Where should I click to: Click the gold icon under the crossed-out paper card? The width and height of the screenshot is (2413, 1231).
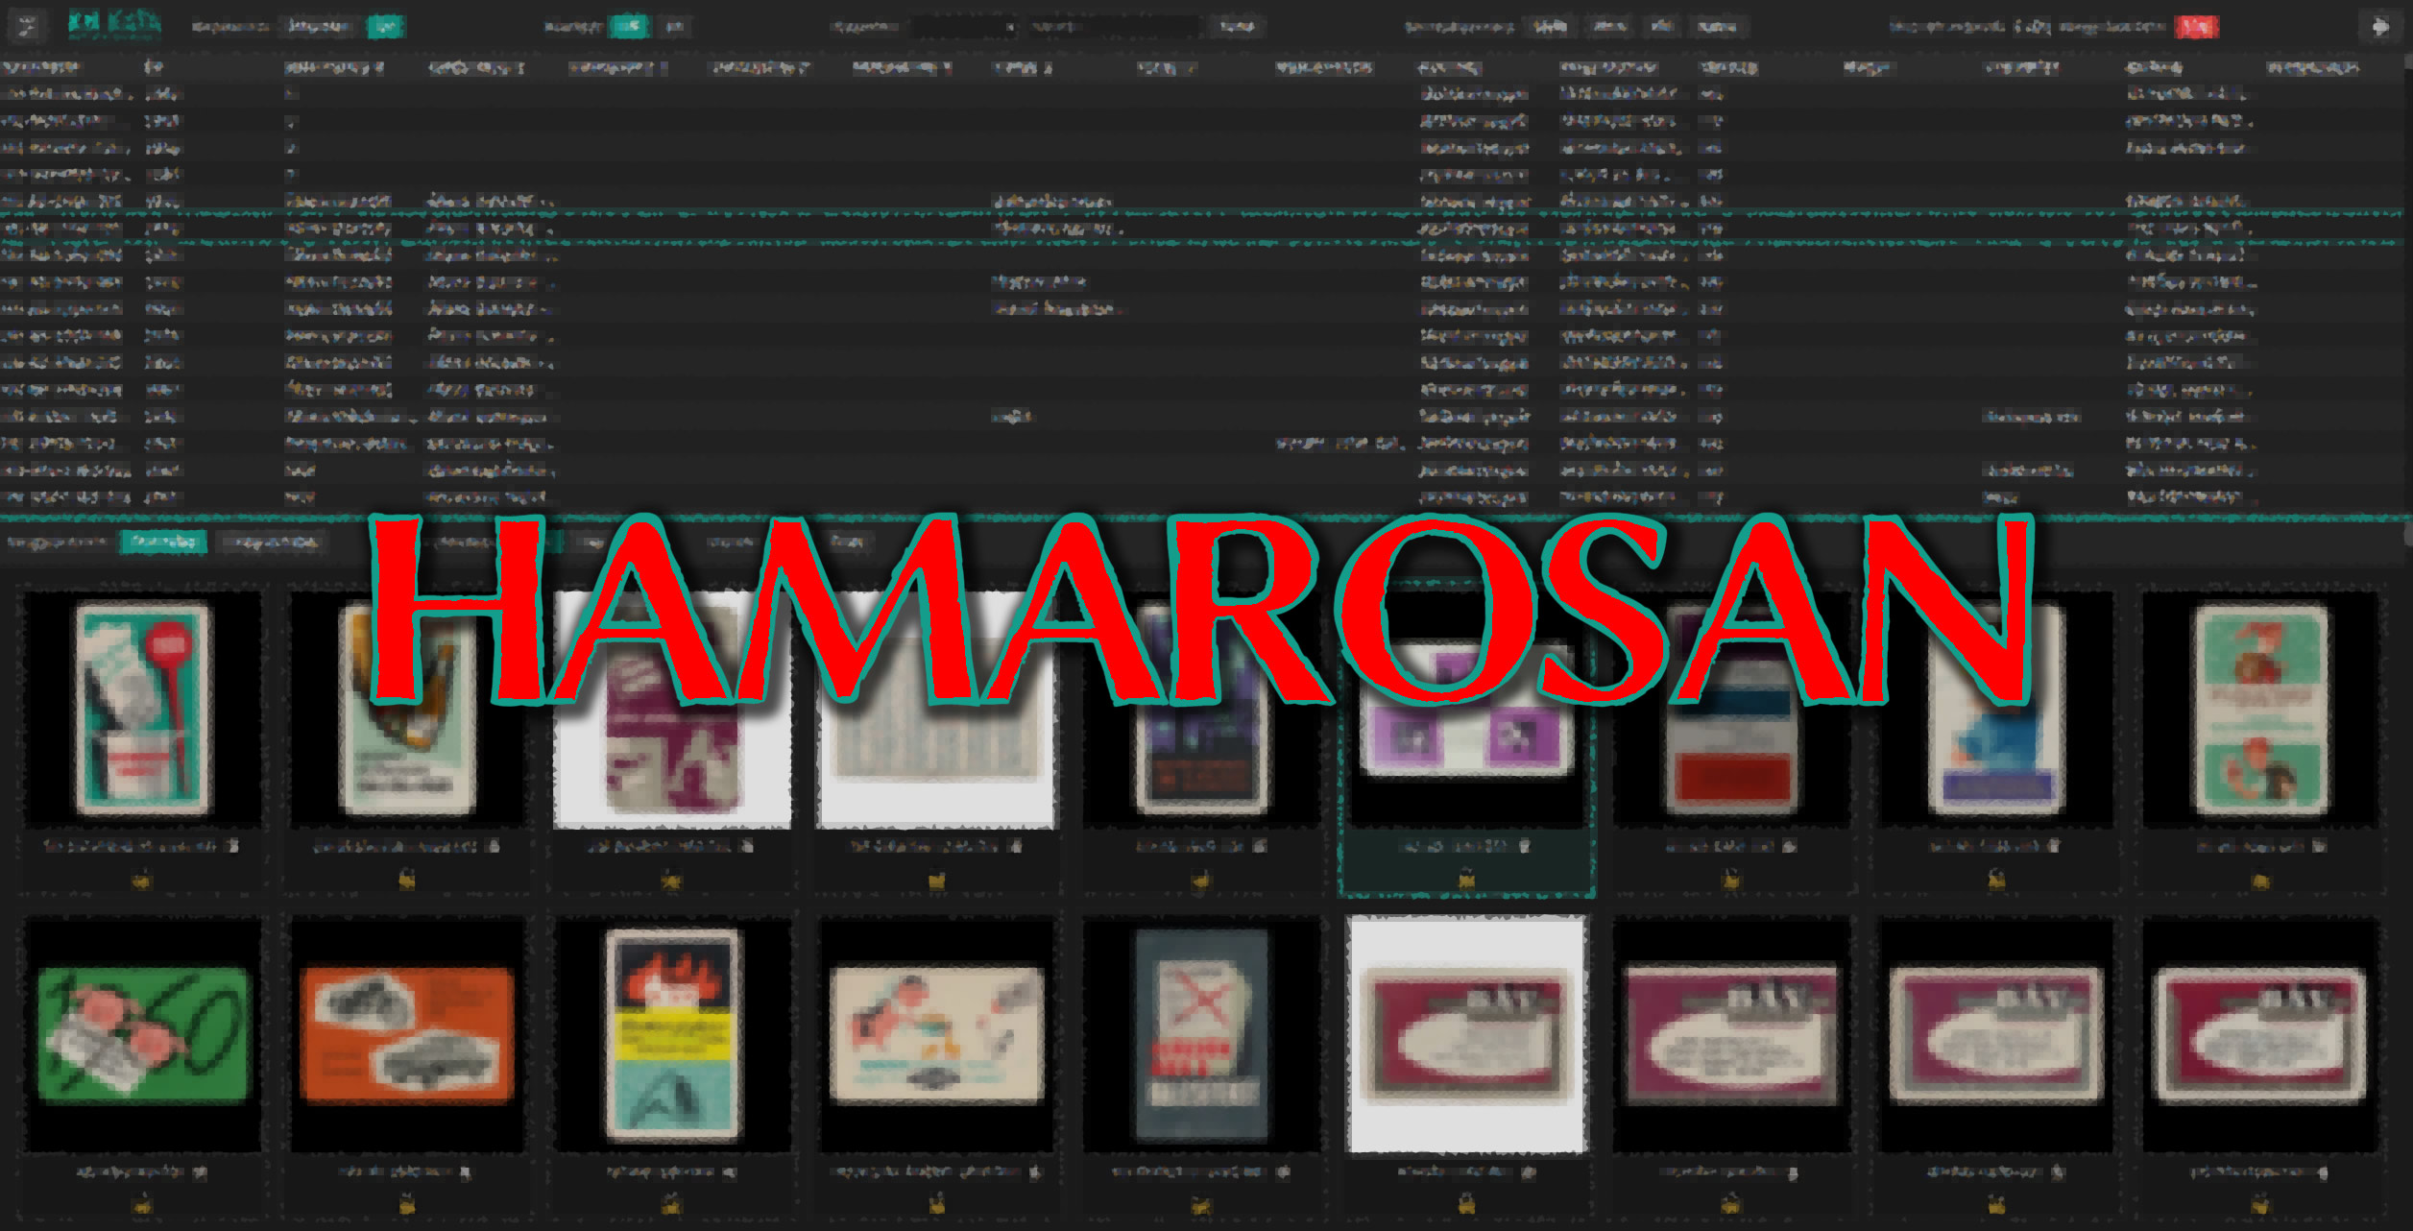1200,1202
